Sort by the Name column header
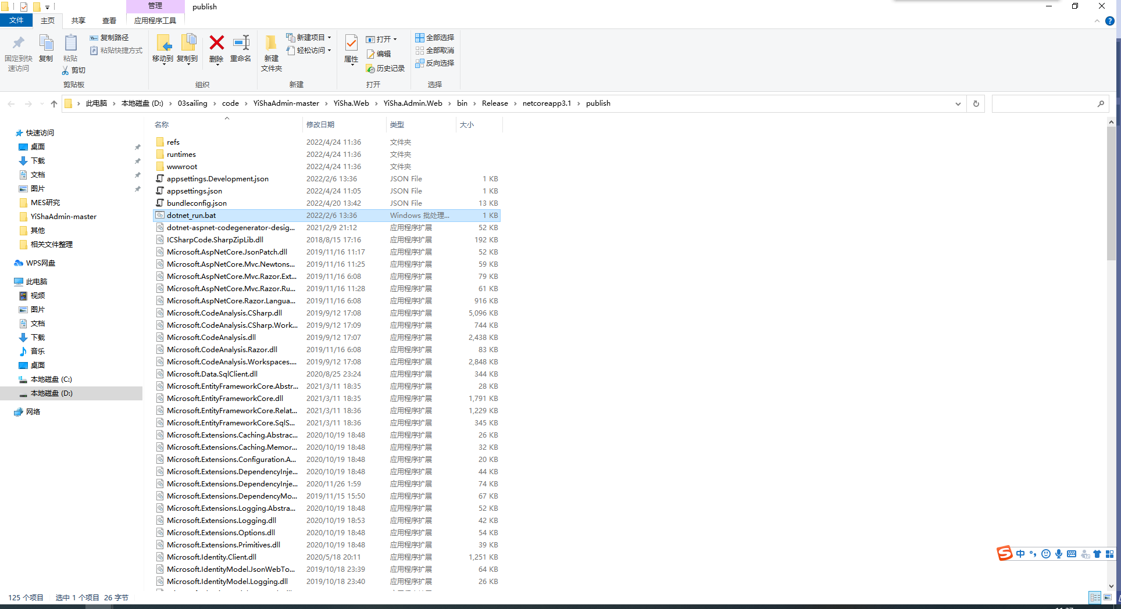 tap(227, 125)
